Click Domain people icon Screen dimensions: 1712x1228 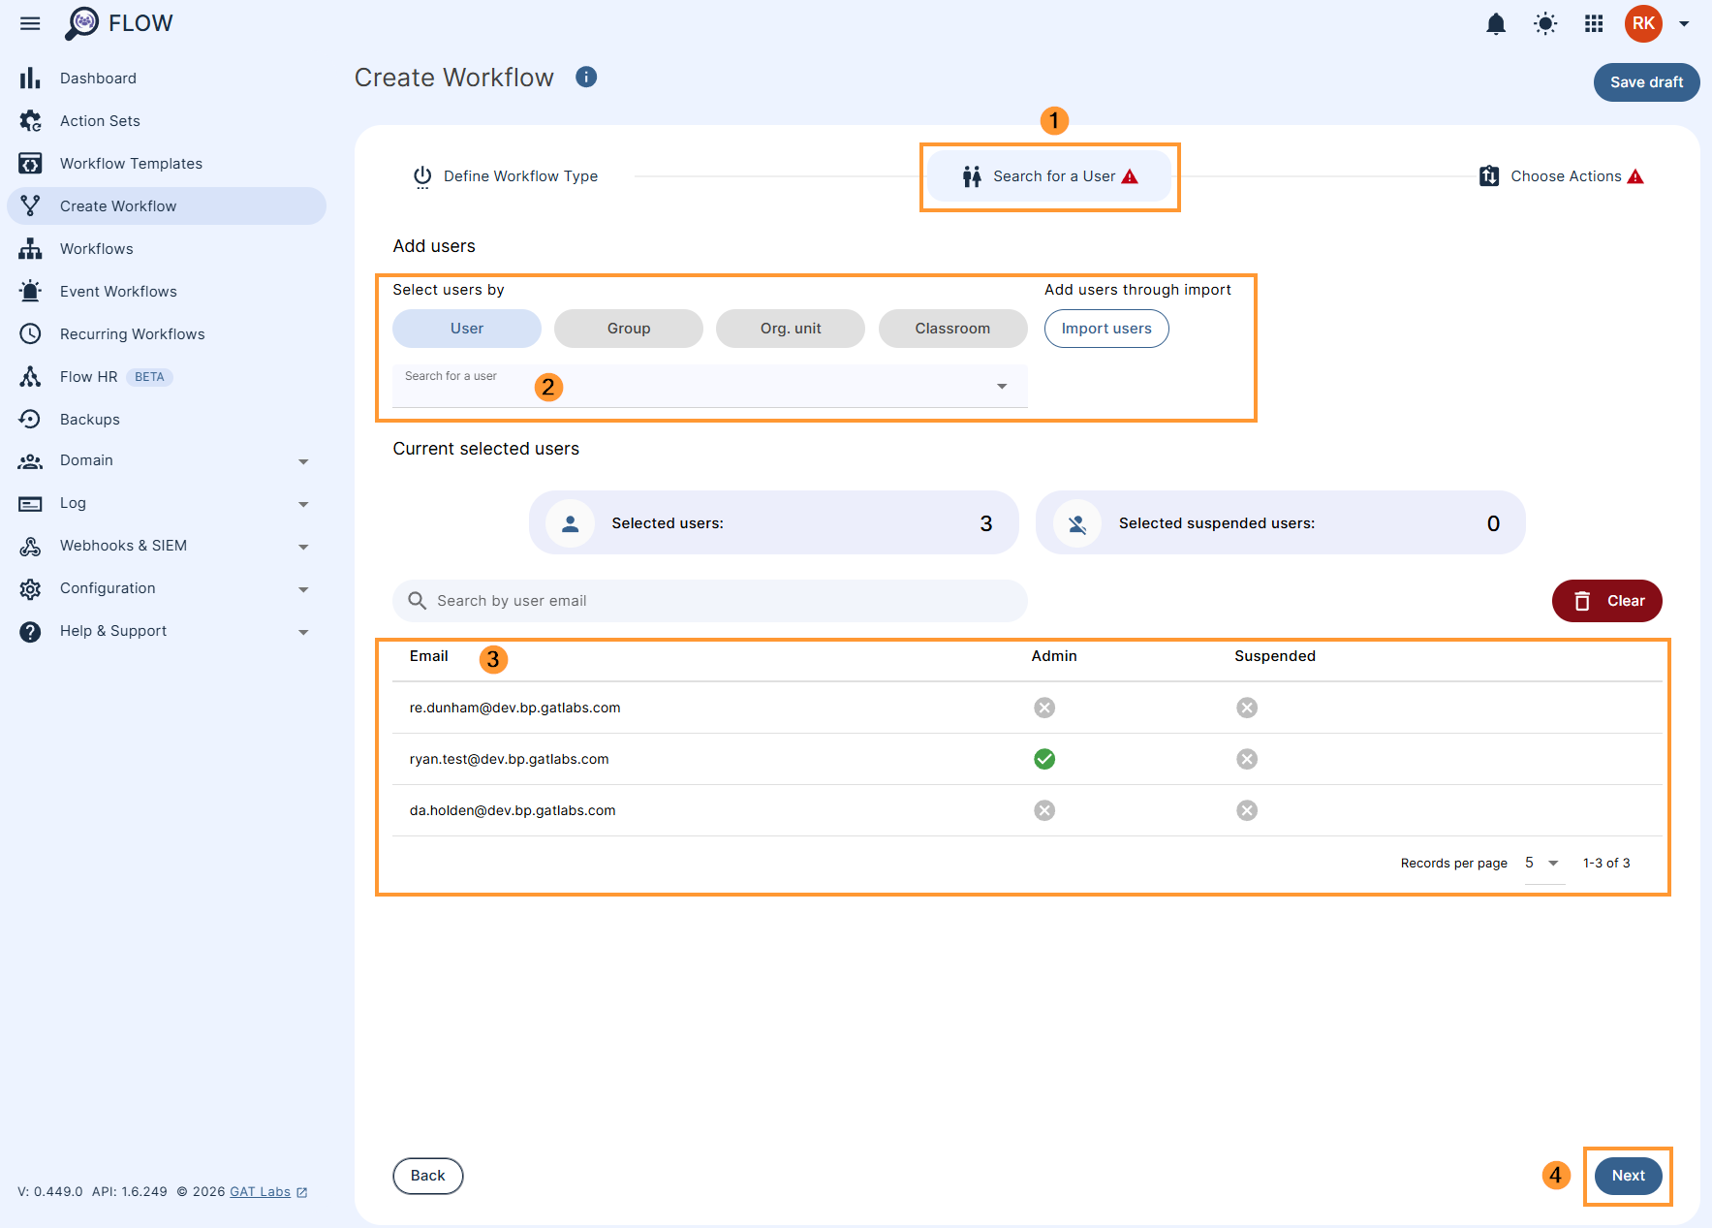[x=30, y=461]
